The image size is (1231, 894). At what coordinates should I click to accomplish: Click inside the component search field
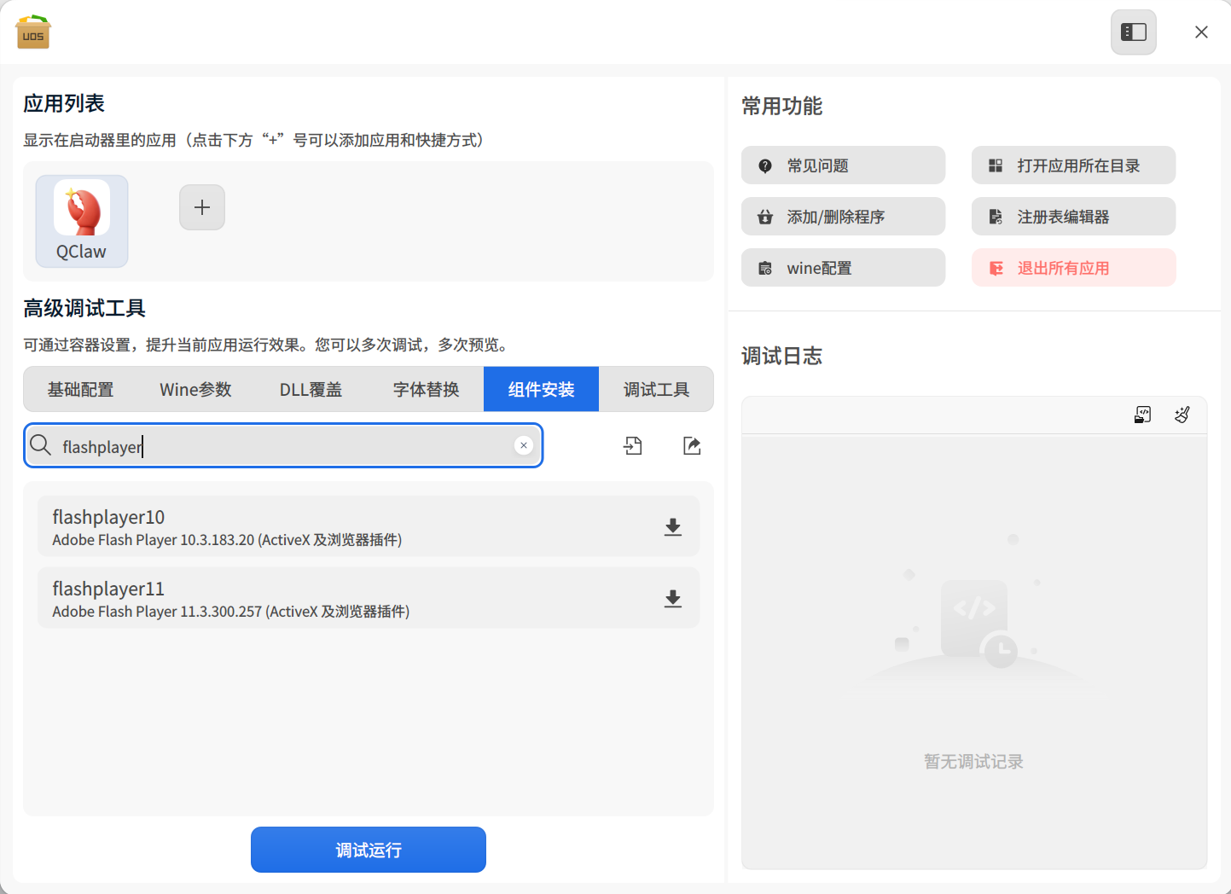[283, 445]
